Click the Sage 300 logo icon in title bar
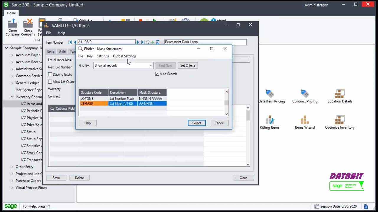The image size is (378, 212). [6, 5]
